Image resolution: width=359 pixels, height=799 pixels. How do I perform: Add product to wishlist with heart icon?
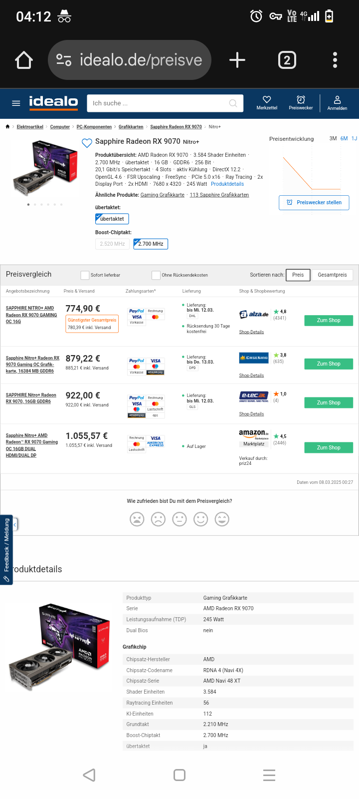click(87, 143)
